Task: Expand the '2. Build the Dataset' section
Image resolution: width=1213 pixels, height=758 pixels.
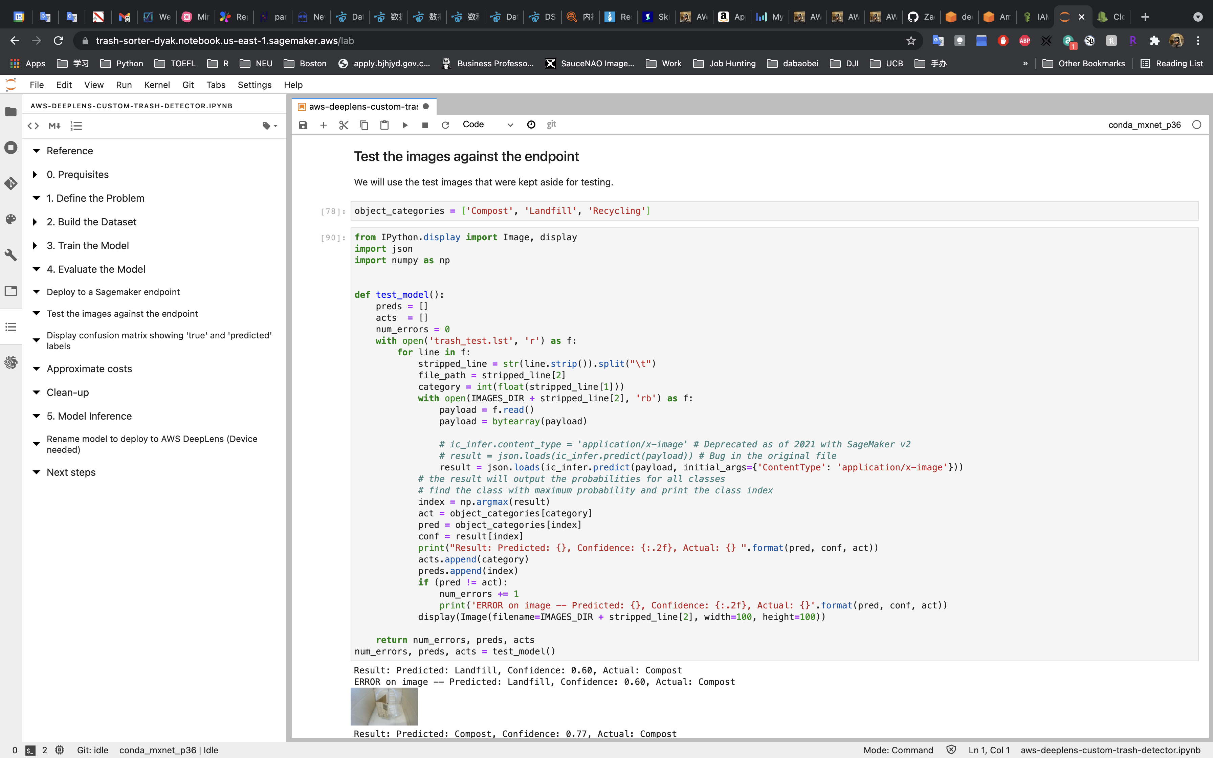Action: [x=35, y=222]
